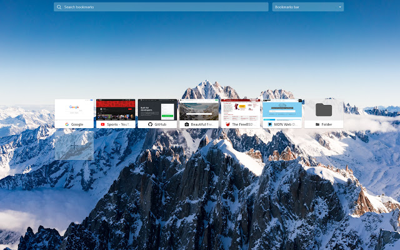Open the Bookmarks bar dropdown
The height and width of the screenshot is (250, 400).
click(308, 7)
